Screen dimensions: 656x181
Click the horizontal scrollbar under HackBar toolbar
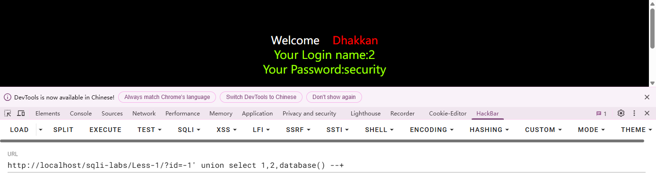[x=322, y=140]
